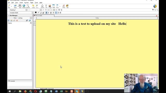Save the page with Save icon
The height and width of the screenshot is (93, 166).
point(20,6)
